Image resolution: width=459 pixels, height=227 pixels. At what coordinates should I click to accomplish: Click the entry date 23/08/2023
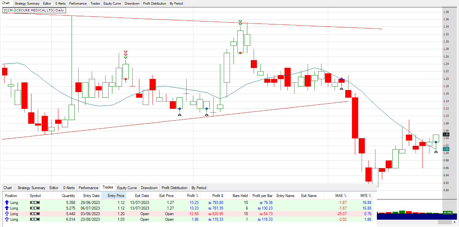pos(90,219)
